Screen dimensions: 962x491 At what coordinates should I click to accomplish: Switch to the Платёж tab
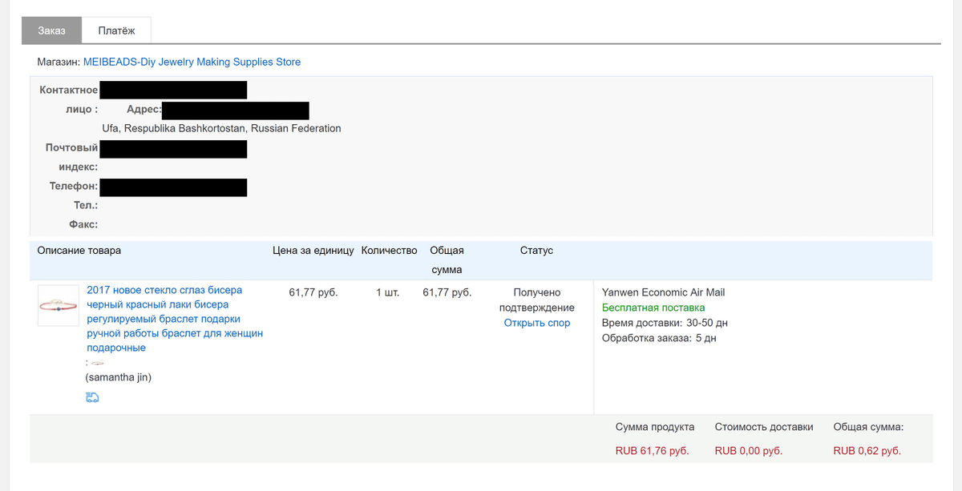pos(117,30)
